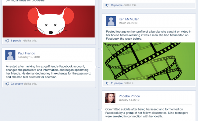The width and height of the screenshot is (198, 121).
Task: Click the thumbs-down icon beside "8 people"
Action: [x=7, y=41]
